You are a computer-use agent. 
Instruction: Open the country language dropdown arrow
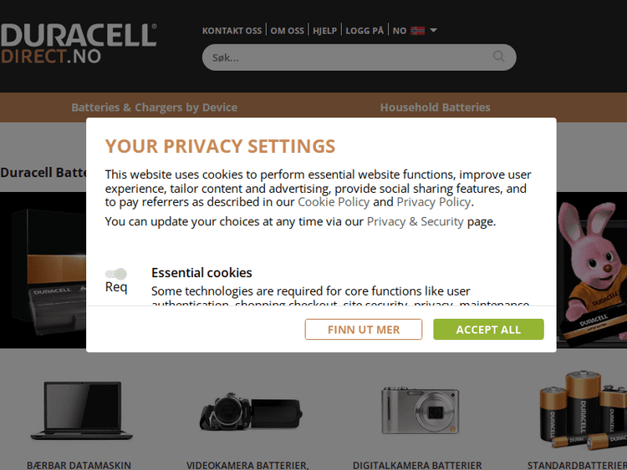pyautogui.click(x=434, y=31)
